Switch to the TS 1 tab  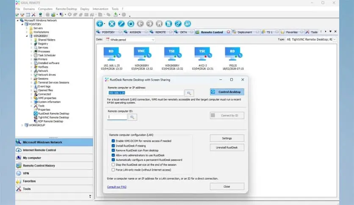tap(270, 32)
